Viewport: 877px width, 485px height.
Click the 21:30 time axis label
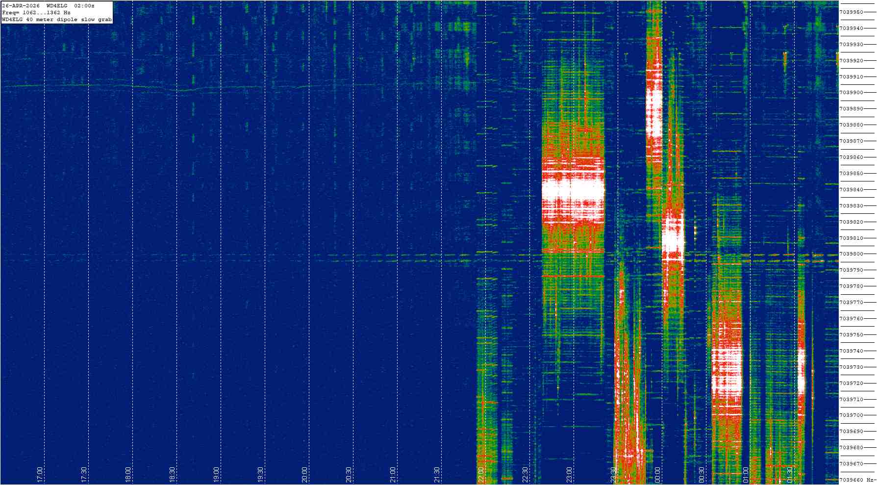pos(437,475)
